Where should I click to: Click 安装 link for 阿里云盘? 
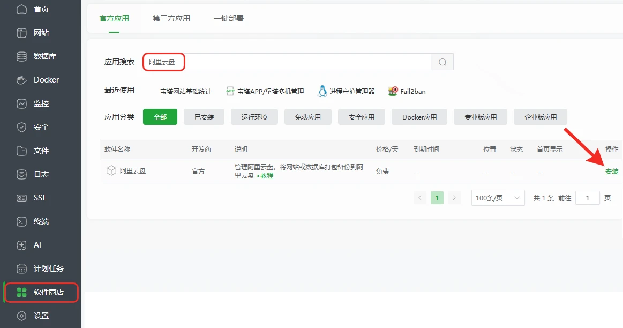[612, 172]
